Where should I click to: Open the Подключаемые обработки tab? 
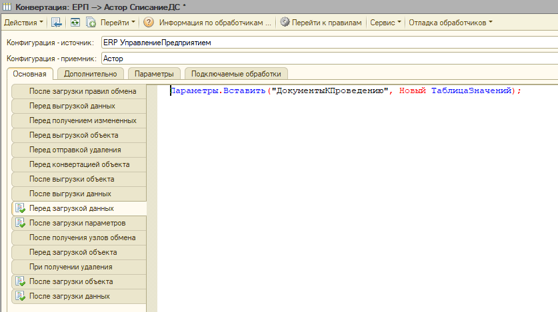(236, 74)
